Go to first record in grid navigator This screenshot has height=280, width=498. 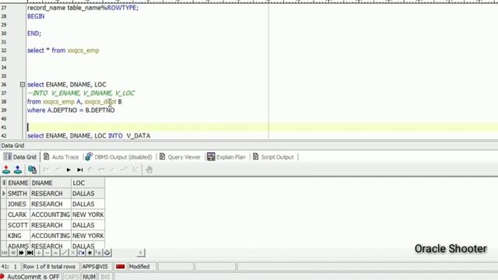(x=5, y=253)
